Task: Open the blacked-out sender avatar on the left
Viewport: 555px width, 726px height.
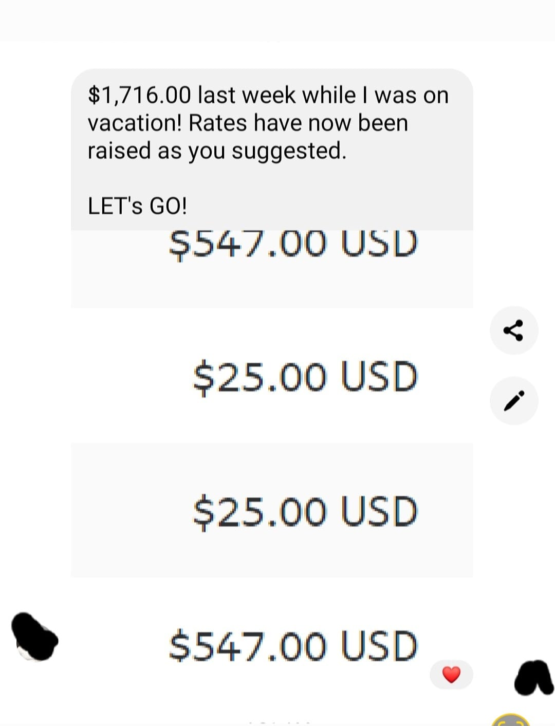Action: click(x=35, y=636)
